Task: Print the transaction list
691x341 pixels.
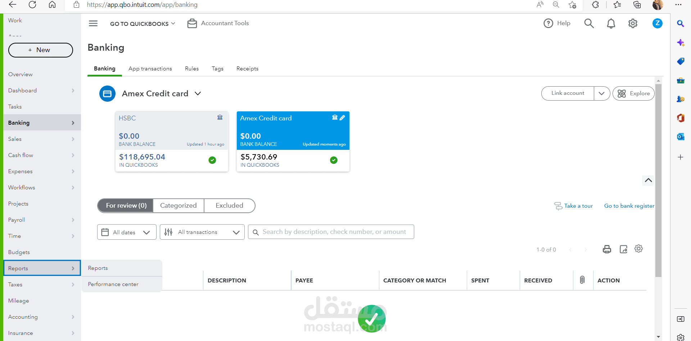Action: click(x=607, y=249)
